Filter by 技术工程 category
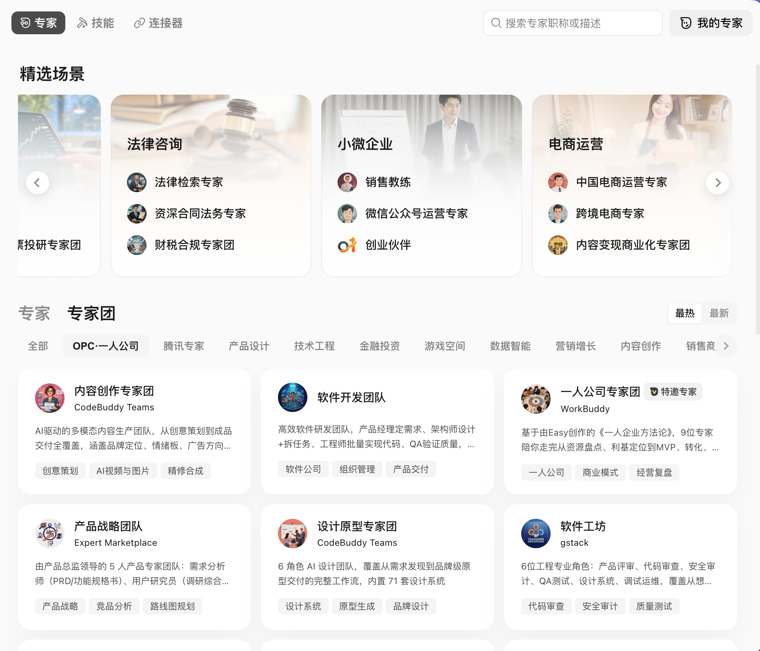The image size is (760, 651). point(314,346)
